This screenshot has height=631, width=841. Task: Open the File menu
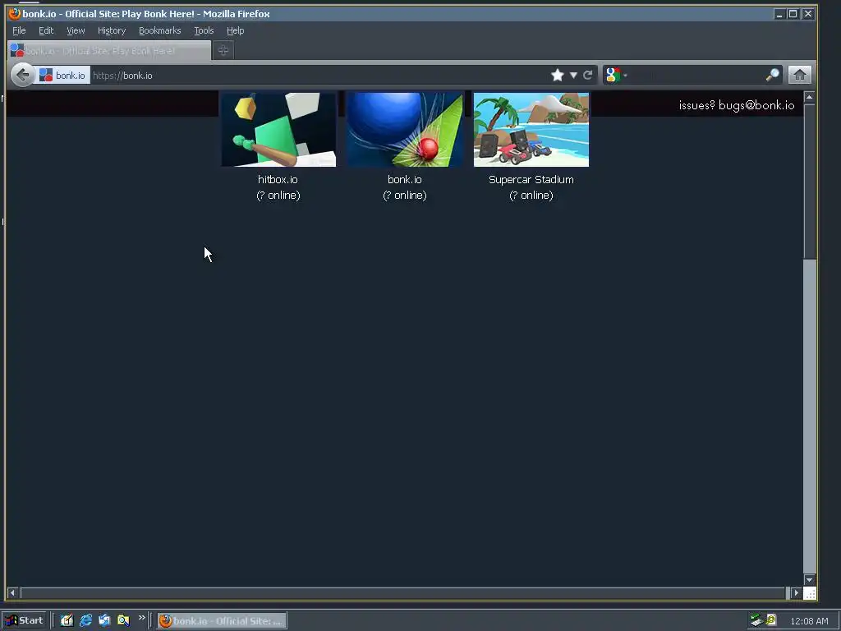click(x=19, y=30)
